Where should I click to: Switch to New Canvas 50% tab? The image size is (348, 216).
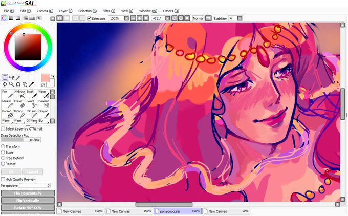(x=226, y=211)
